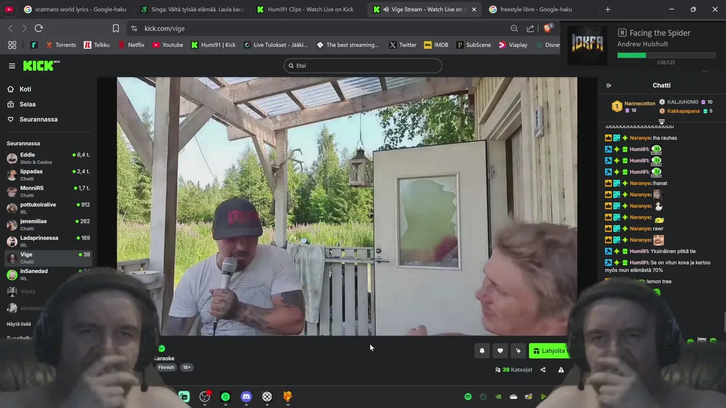Seek the Facing the Spider progress bar
The height and width of the screenshot is (408, 726).
point(666,56)
